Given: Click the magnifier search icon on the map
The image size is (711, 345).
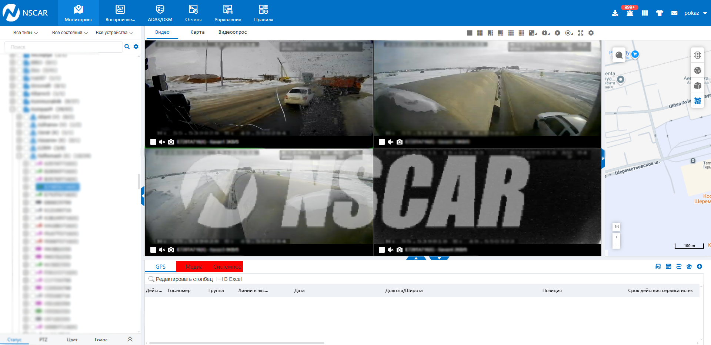Looking at the screenshot, I should pyautogui.click(x=619, y=55).
